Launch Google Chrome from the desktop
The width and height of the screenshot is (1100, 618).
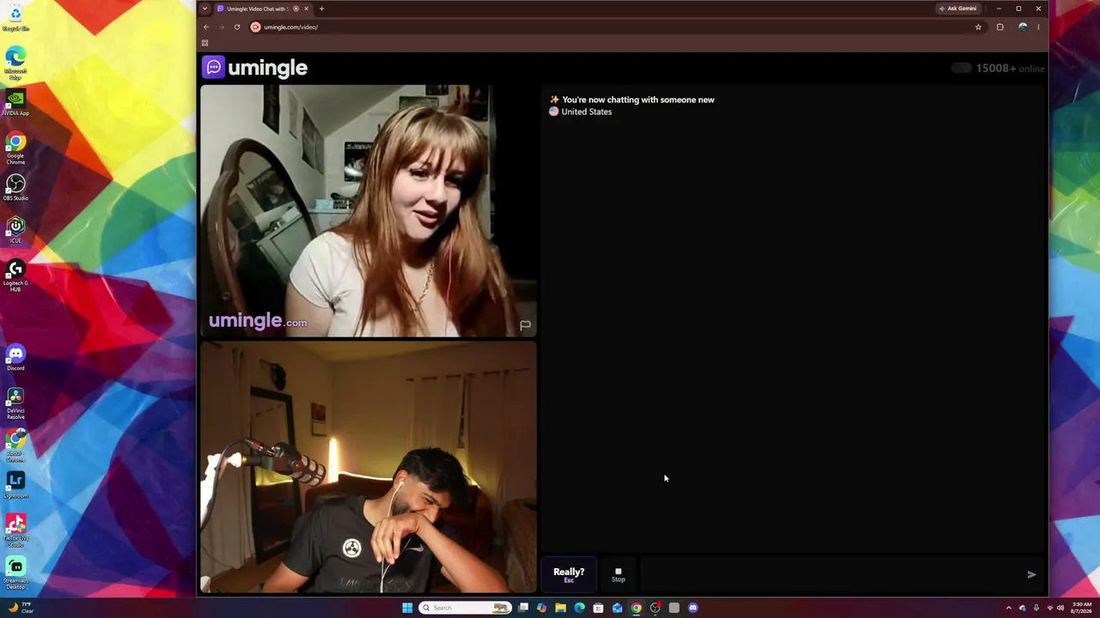[15, 148]
